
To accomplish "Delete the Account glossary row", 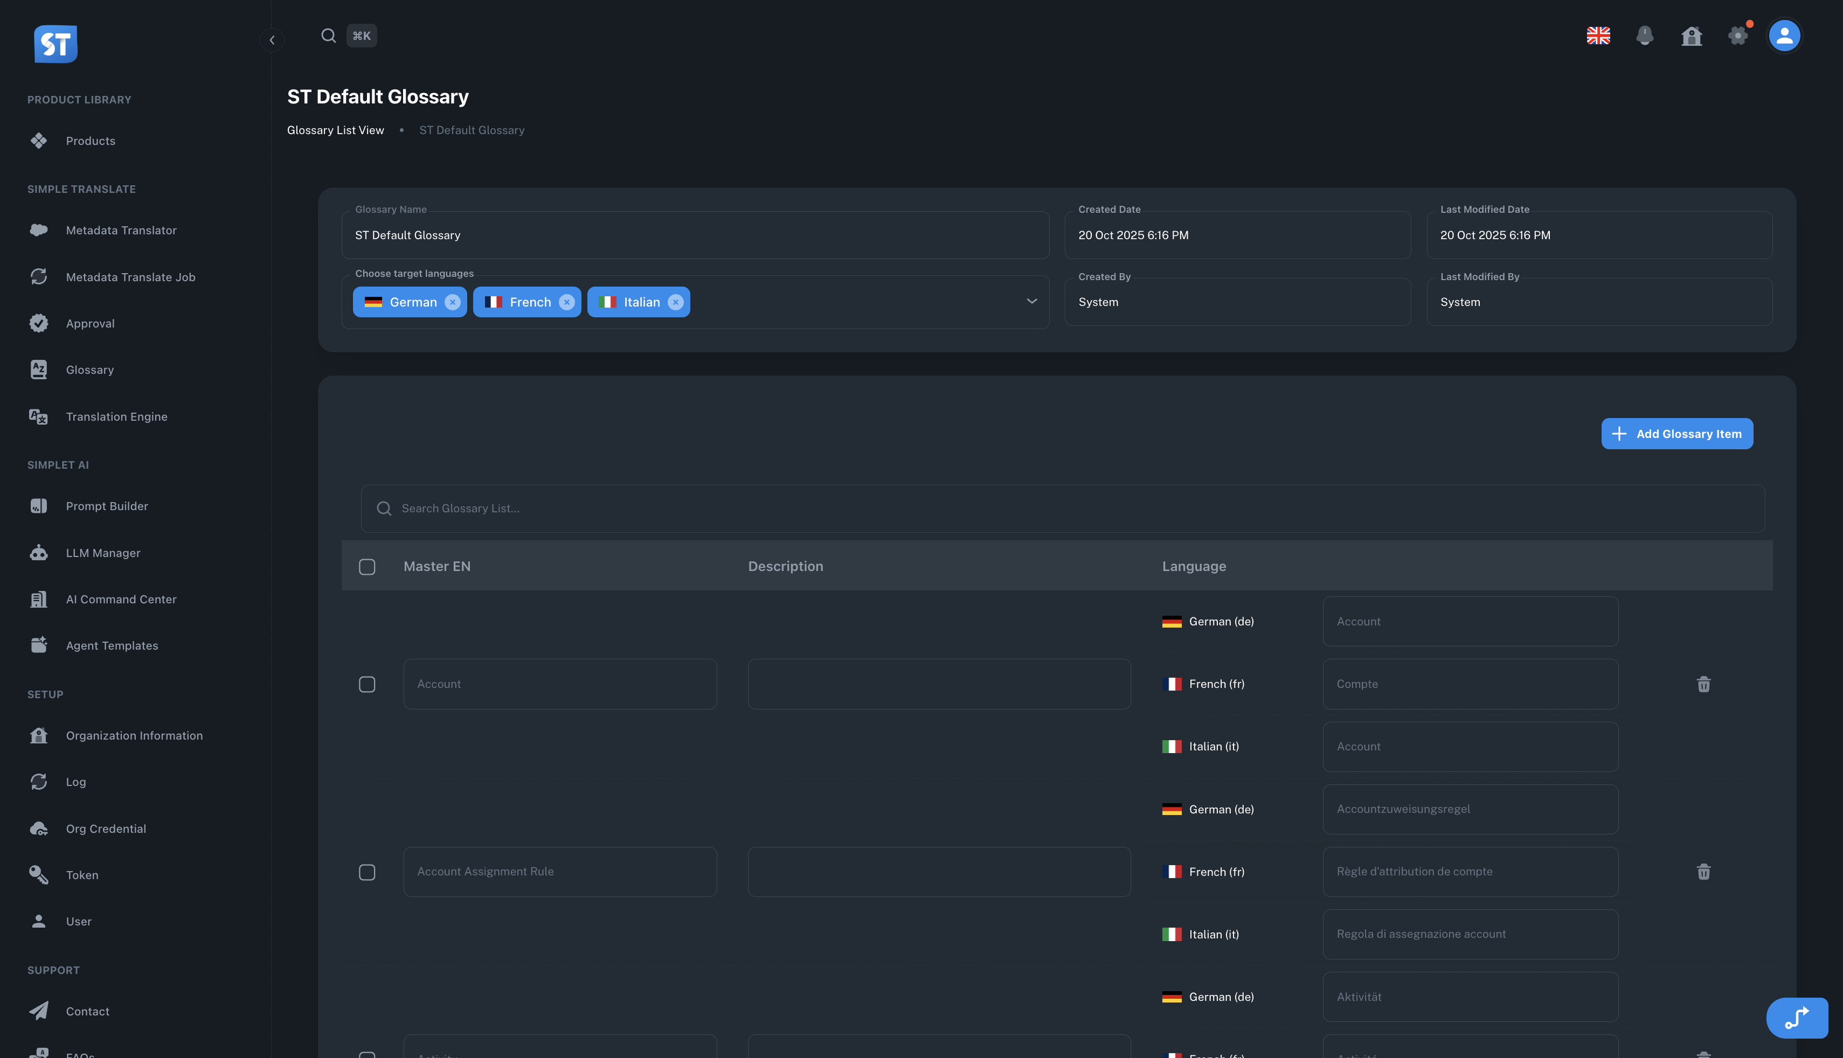I will 1703,684.
